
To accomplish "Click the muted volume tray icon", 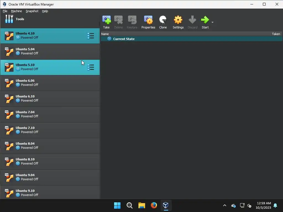I will tap(249, 205).
